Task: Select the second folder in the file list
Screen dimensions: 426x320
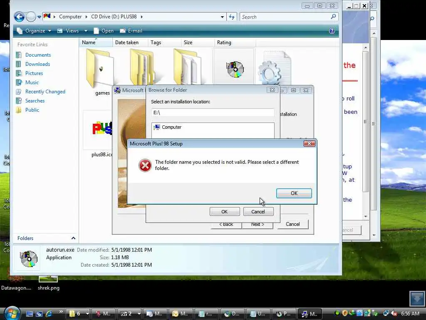Action: pos(142,67)
